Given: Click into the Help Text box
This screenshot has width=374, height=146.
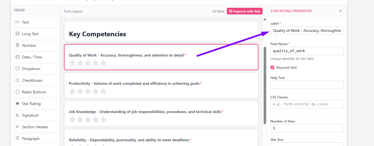Looking at the screenshot, I should pos(307,85).
